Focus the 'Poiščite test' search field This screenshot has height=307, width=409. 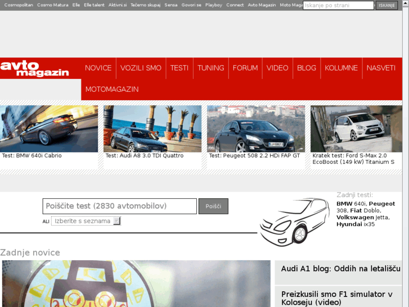120,206
